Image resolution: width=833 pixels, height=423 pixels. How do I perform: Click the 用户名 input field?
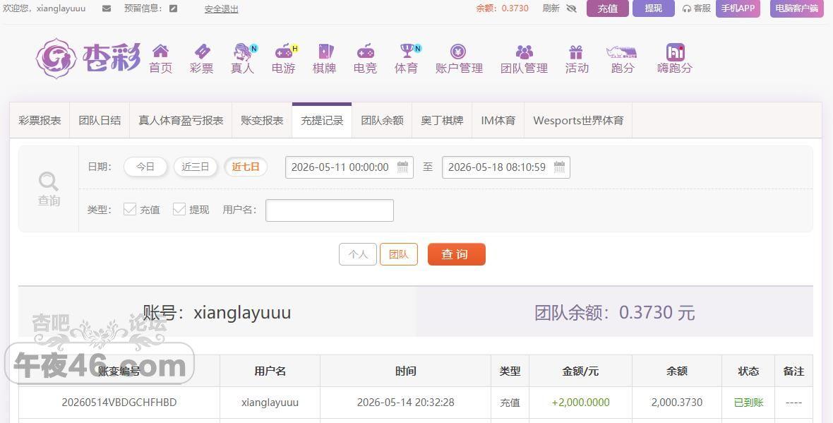tap(330, 210)
